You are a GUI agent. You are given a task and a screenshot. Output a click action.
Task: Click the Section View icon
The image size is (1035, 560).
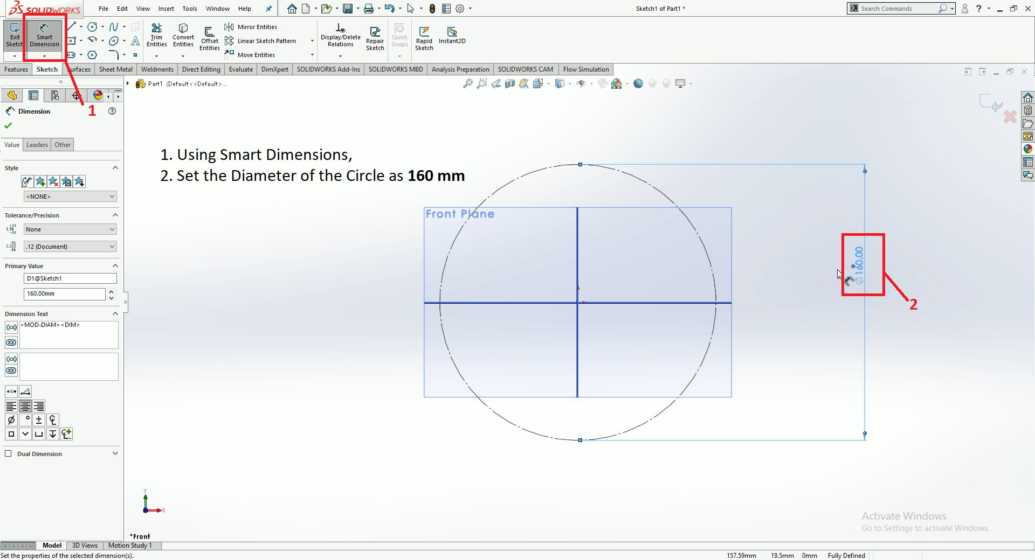click(x=509, y=83)
